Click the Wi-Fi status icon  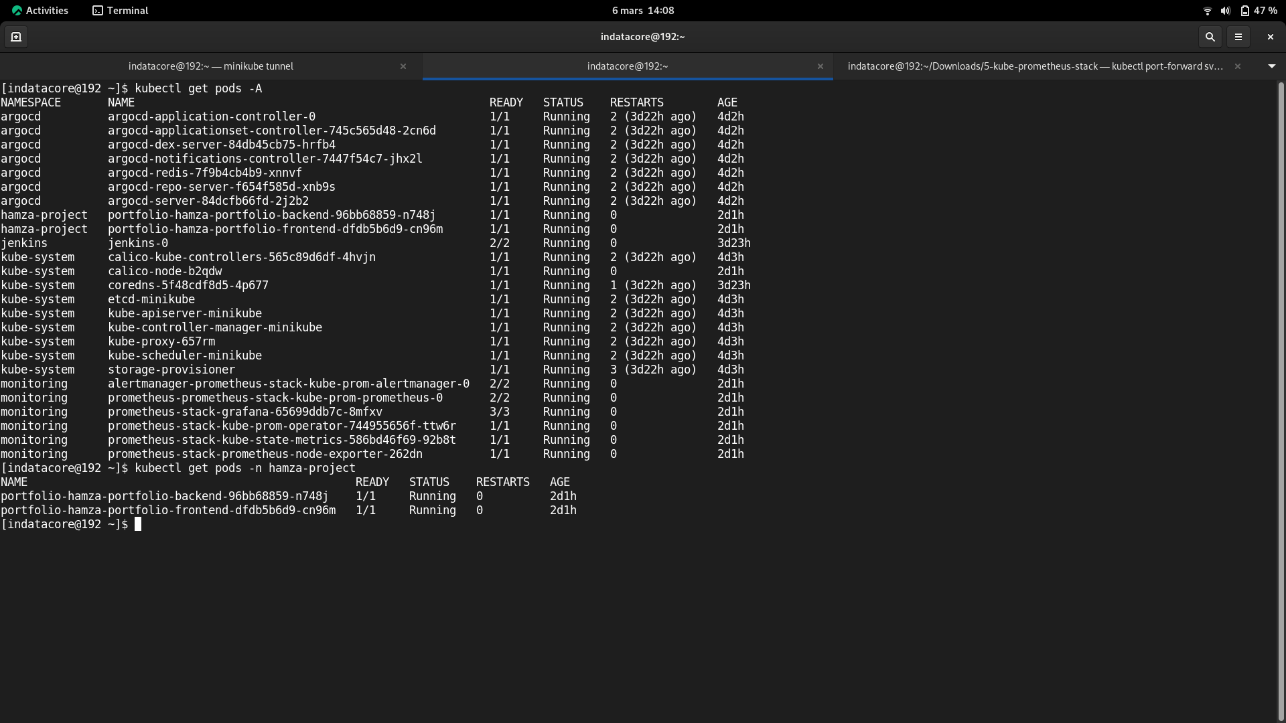(x=1207, y=10)
